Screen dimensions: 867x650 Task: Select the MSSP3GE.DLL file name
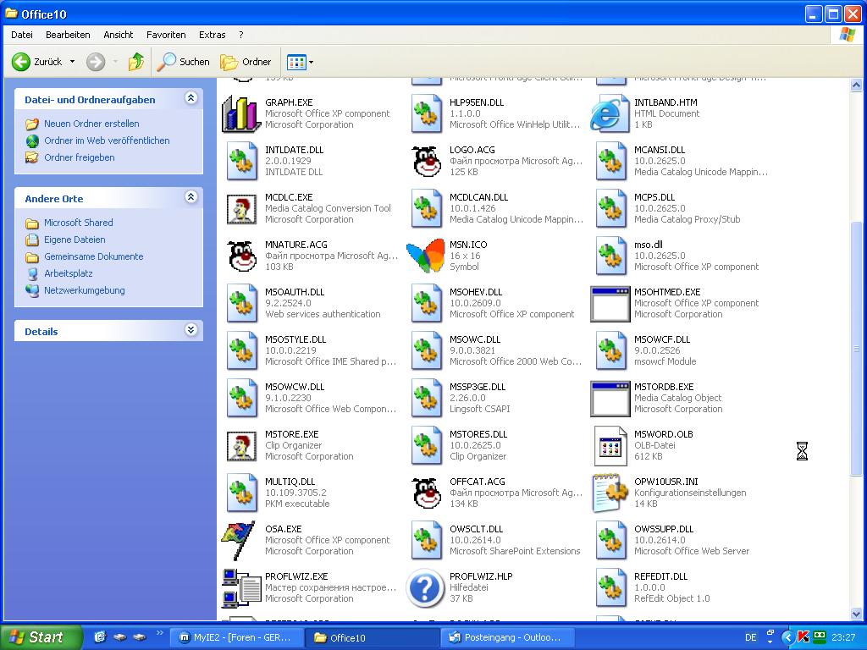click(478, 387)
